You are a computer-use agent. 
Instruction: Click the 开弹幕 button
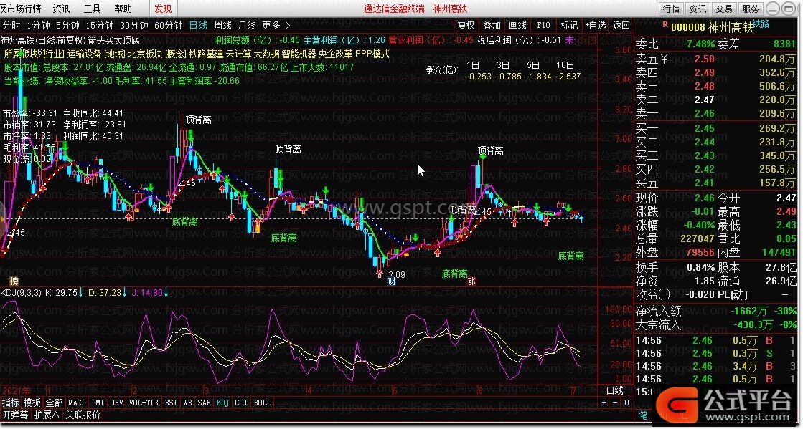click(15, 415)
